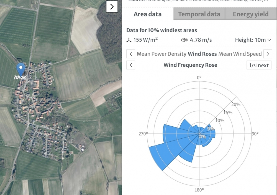Choose the Wind Roses chart option
This screenshot has height=195, width=277.
coord(202,54)
